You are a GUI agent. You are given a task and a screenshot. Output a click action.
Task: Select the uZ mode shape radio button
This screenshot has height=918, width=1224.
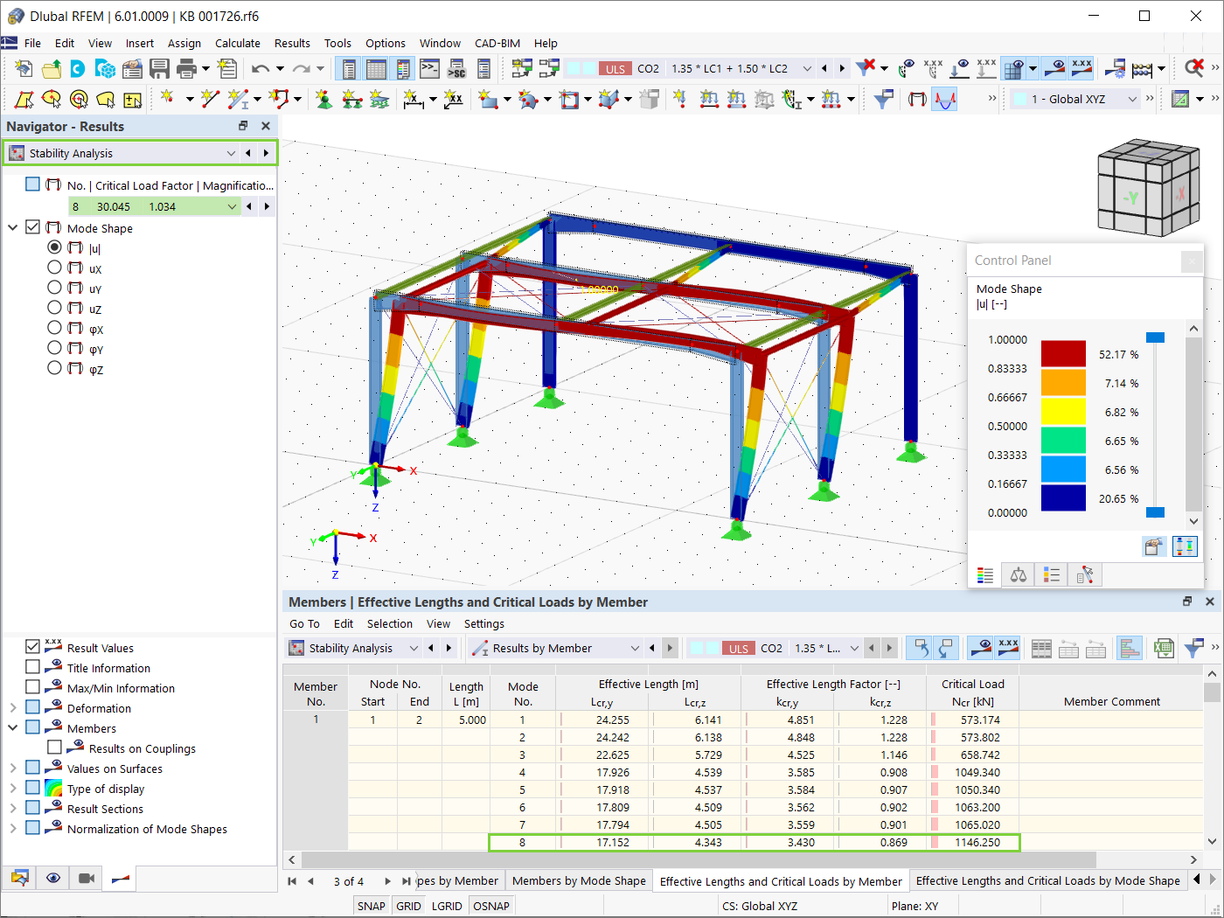pos(54,308)
